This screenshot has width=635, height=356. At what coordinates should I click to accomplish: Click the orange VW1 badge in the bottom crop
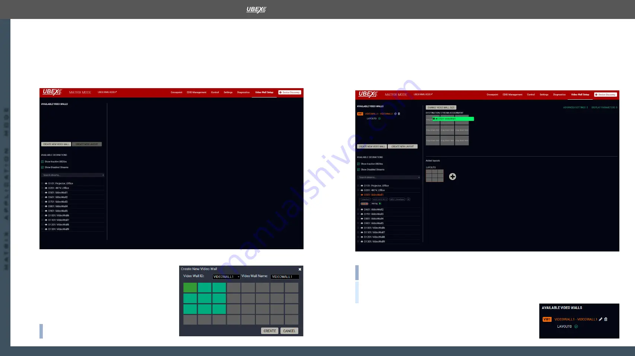(x=547, y=319)
